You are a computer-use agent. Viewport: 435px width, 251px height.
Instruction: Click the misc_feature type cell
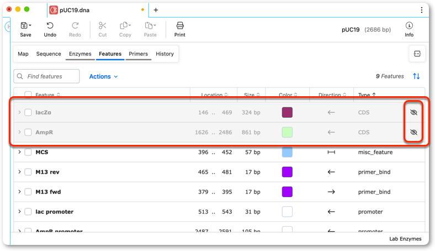(x=375, y=153)
